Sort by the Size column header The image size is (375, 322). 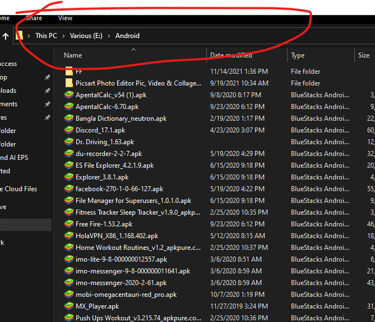click(x=364, y=55)
